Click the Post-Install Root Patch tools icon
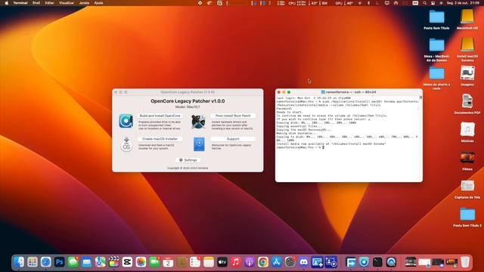The width and height of the screenshot is (484, 272). click(198, 122)
